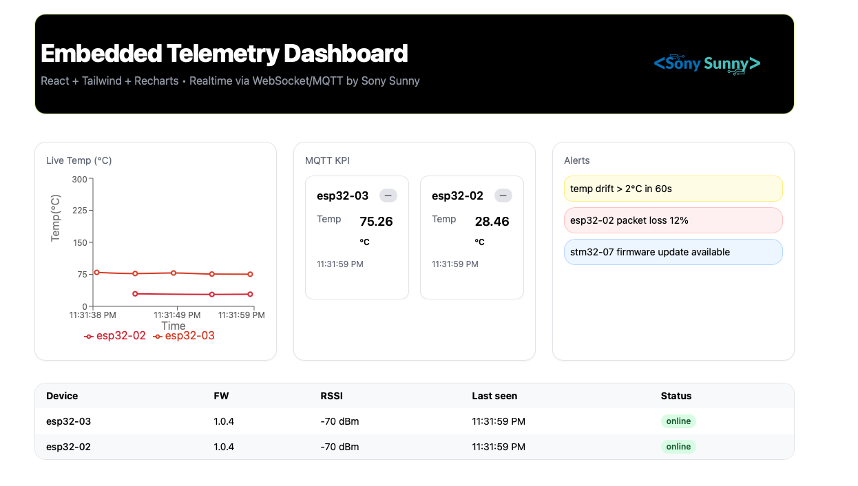Click the esp32-03 legend marker icon
The image size is (858, 486).
tap(158, 335)
